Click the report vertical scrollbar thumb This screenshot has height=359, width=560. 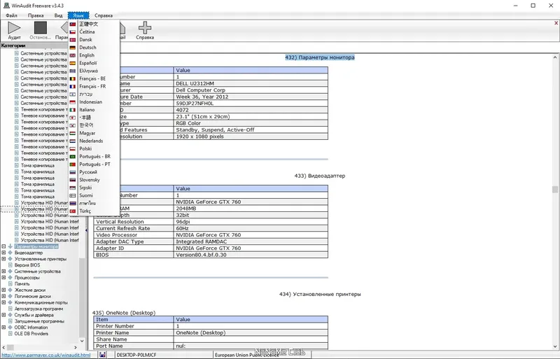[555, 189]
